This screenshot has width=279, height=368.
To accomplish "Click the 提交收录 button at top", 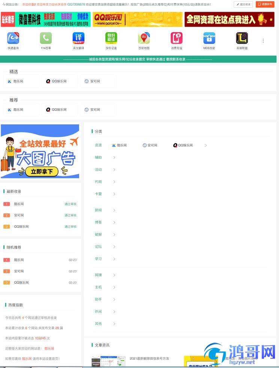I will point(243,4).
